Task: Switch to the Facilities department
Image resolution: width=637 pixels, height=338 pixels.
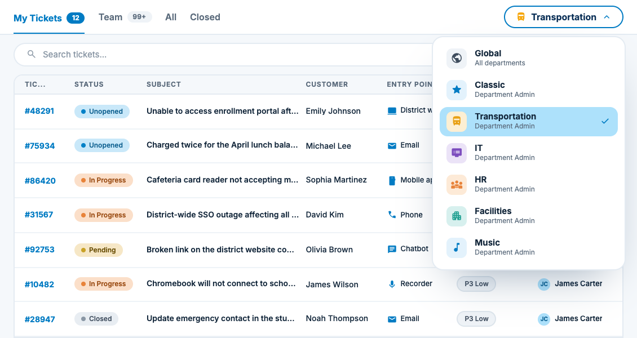Action: [x=529, y=216]
